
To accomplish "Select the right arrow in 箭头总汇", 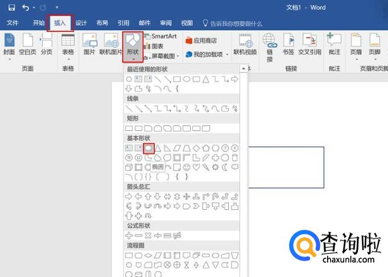I will [x=129, y=197].
